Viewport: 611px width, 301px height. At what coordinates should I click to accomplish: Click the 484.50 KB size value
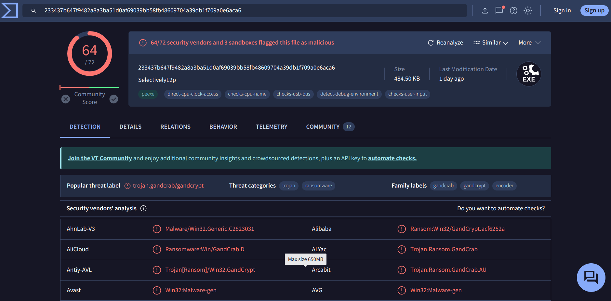pyautogui.click(x=407, y=79)
